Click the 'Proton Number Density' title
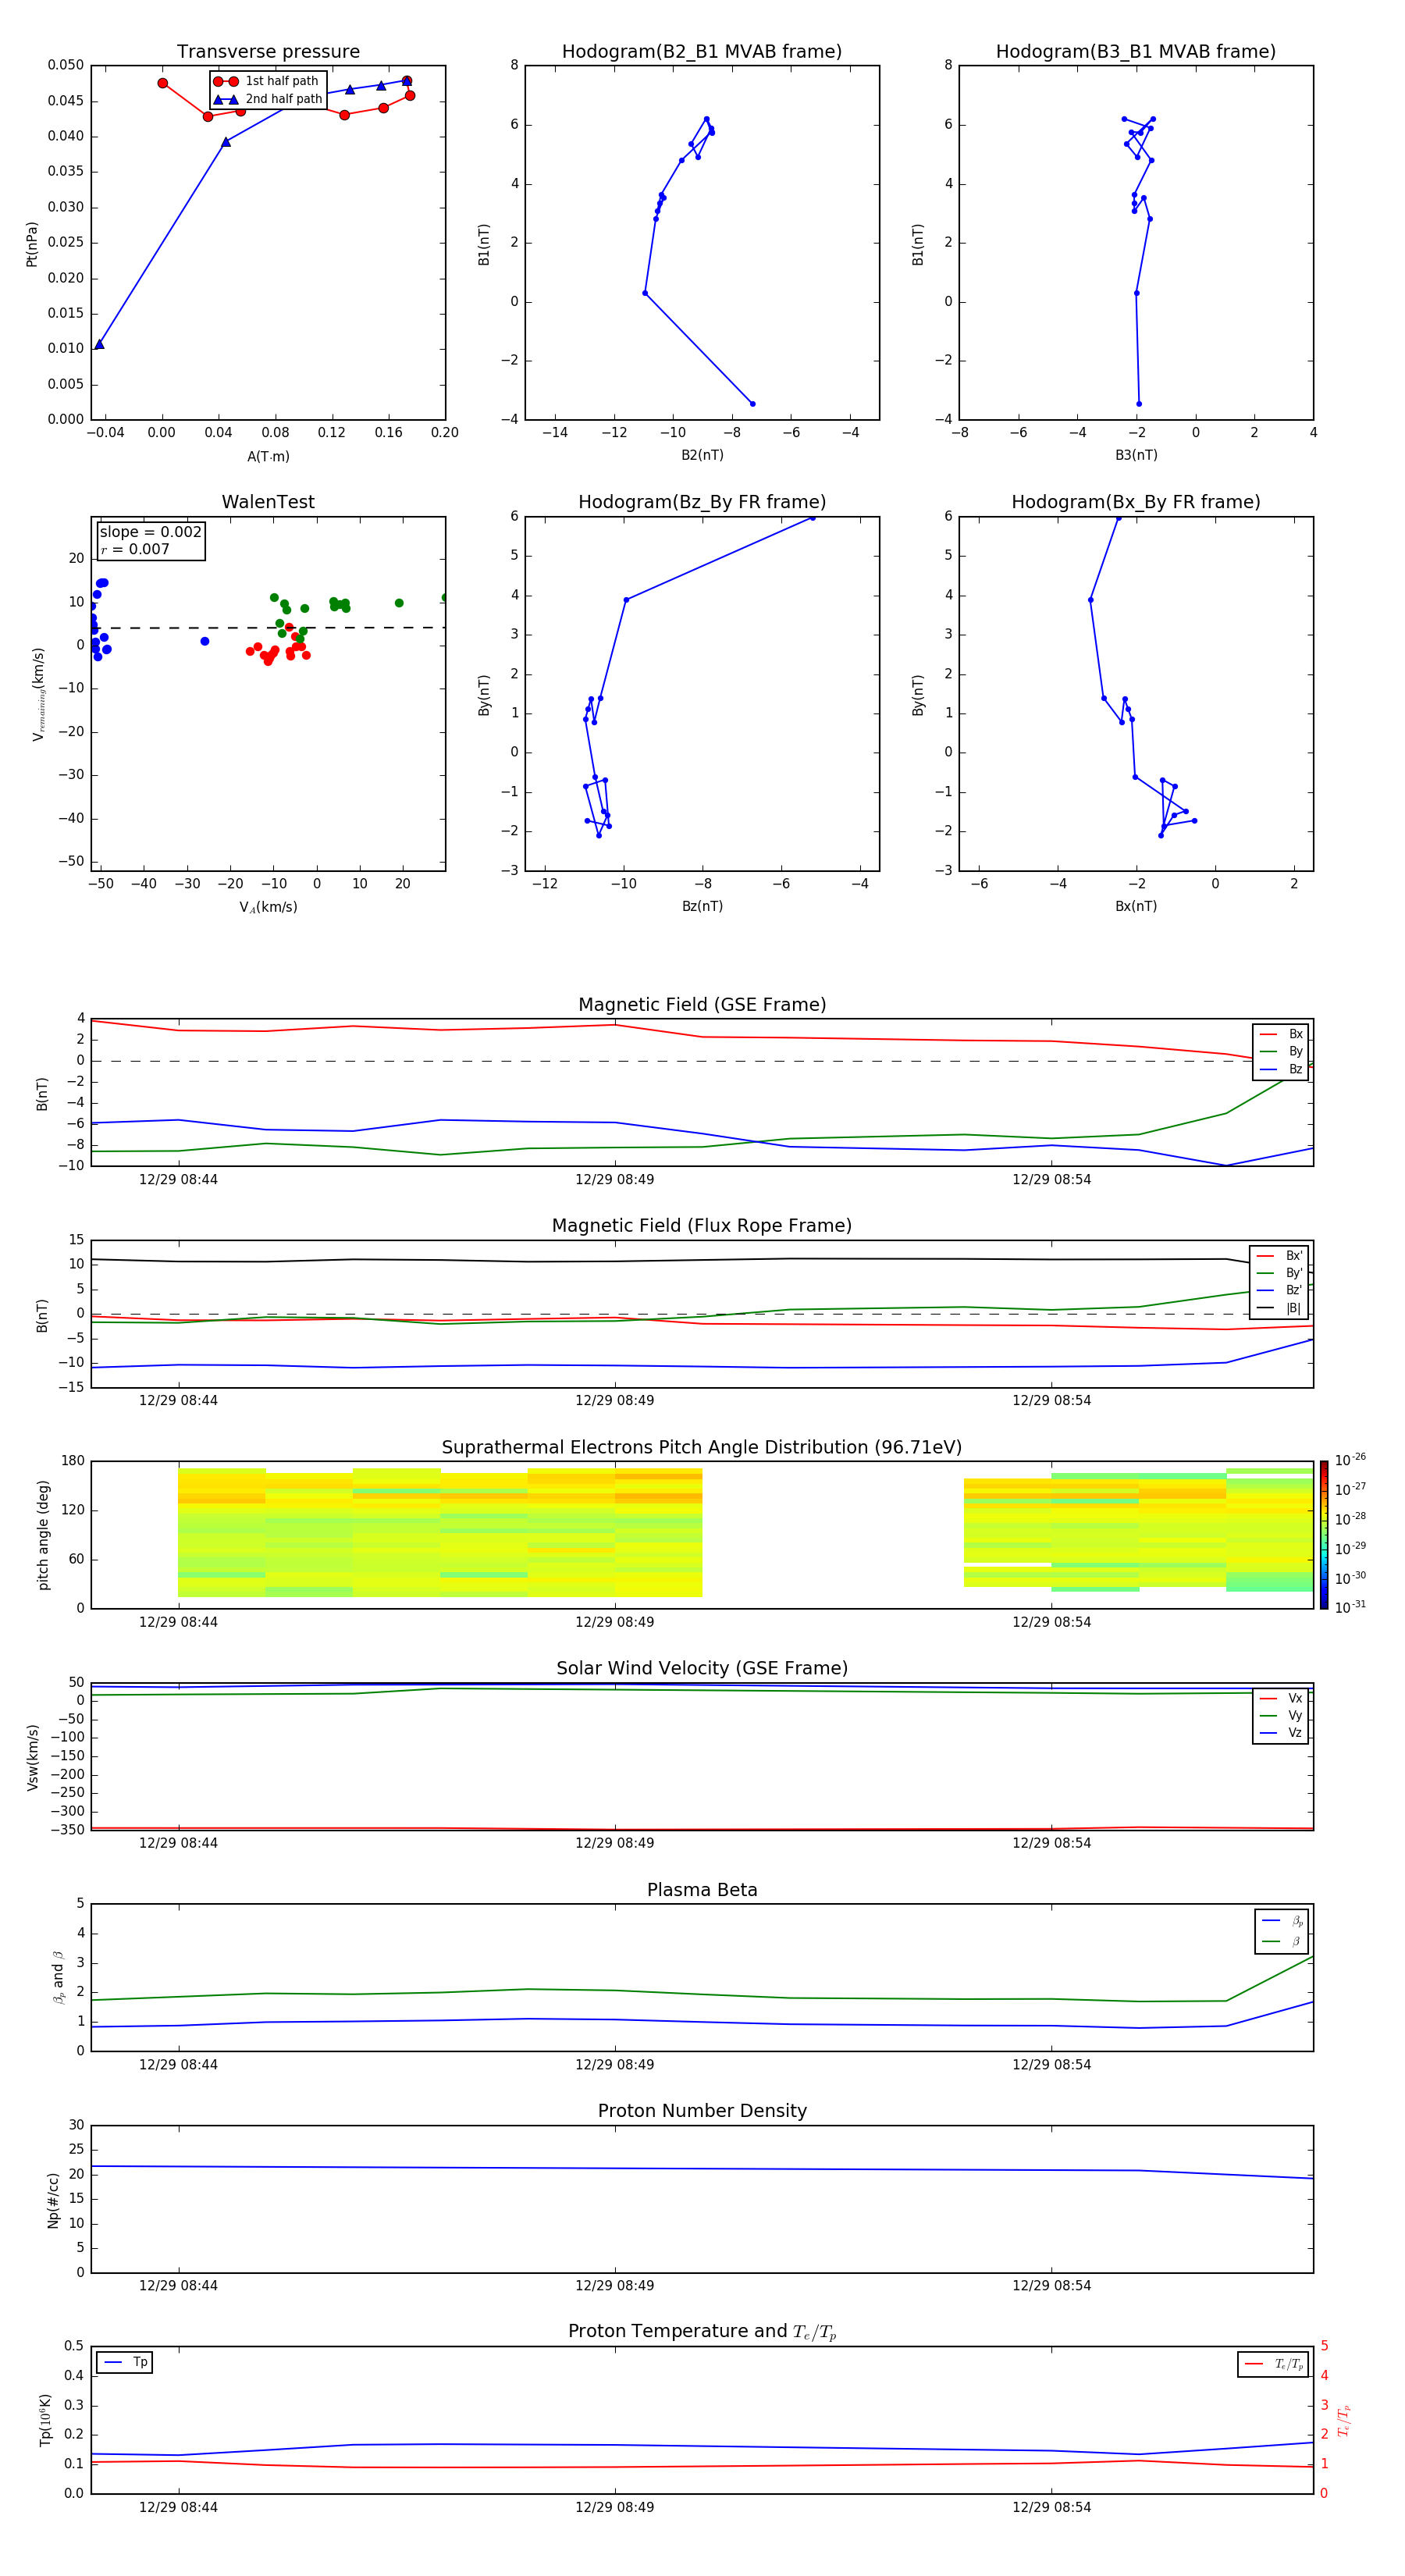 click(x=702, y=2111)
